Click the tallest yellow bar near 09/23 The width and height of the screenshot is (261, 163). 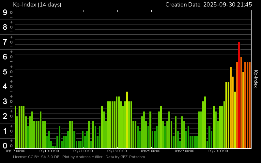click(x=127, y=120)
